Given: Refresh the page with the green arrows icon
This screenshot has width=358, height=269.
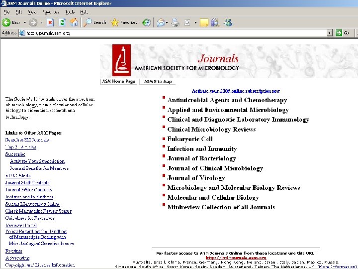Looking at the screenshot, I should click(62, 22).
